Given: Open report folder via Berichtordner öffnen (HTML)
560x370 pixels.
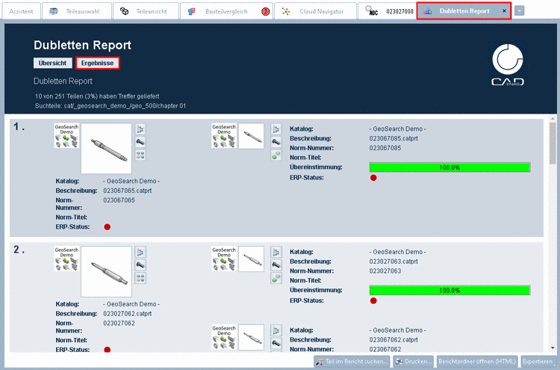Looking at the screenshot, I should (477, 362).
